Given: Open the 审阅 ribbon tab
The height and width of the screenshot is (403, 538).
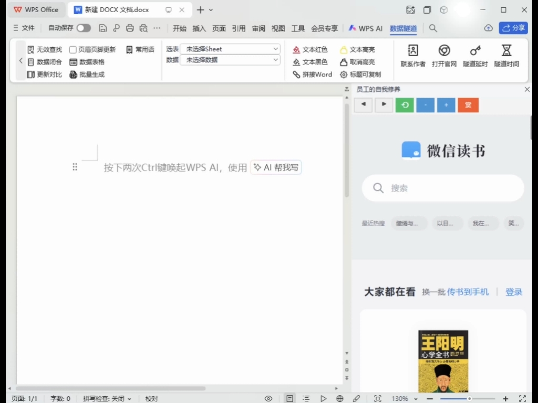Looking at the screenshot, I should (x=258, y=28).
